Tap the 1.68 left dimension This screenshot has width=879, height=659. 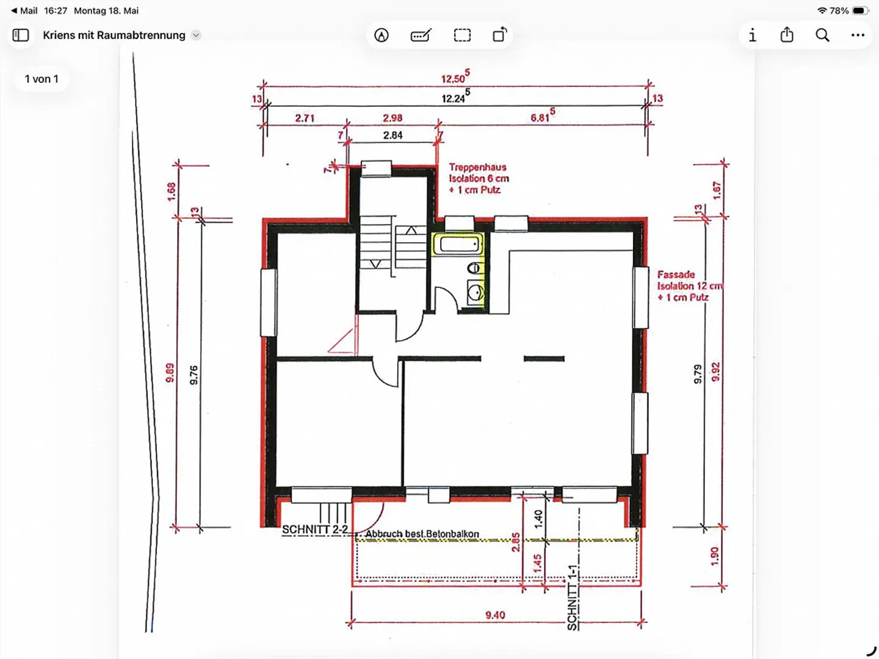[172, 192]
